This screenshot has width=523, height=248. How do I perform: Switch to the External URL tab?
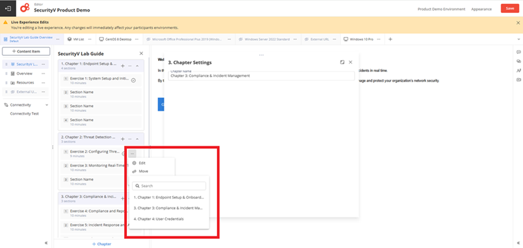point(317,39)
